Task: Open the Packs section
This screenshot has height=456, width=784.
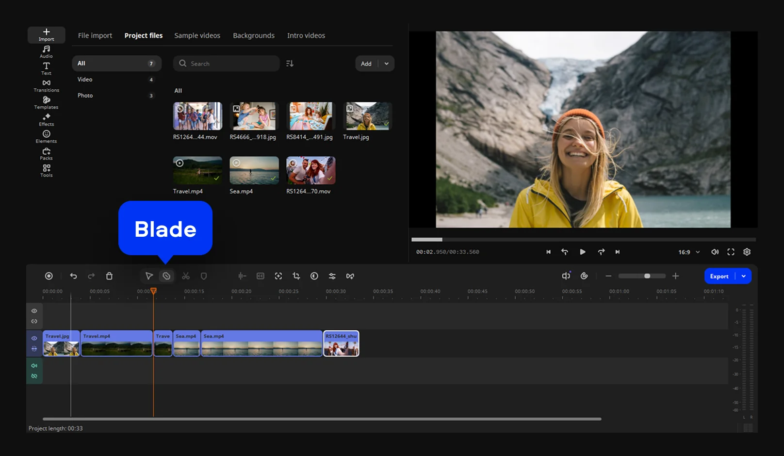Action: (46, 153)
